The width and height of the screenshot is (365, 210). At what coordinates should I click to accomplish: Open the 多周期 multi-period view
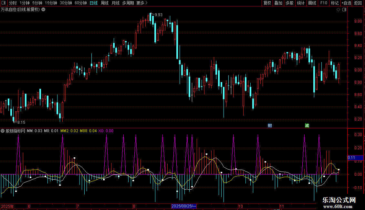(128, 3)
